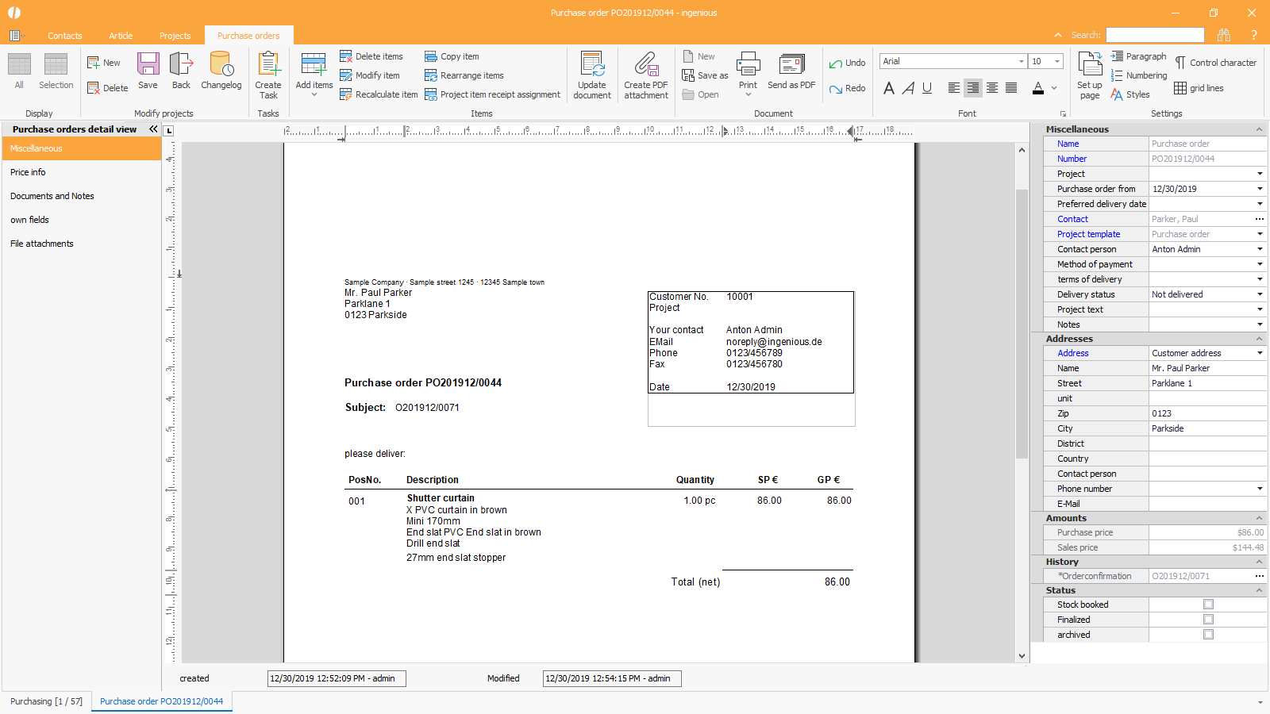Open Price info in the detail view
The image size is (1270, 714).
pos(28,172)
